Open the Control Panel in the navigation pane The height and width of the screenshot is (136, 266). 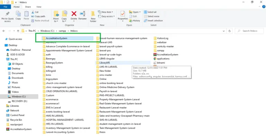pos(15,115)
